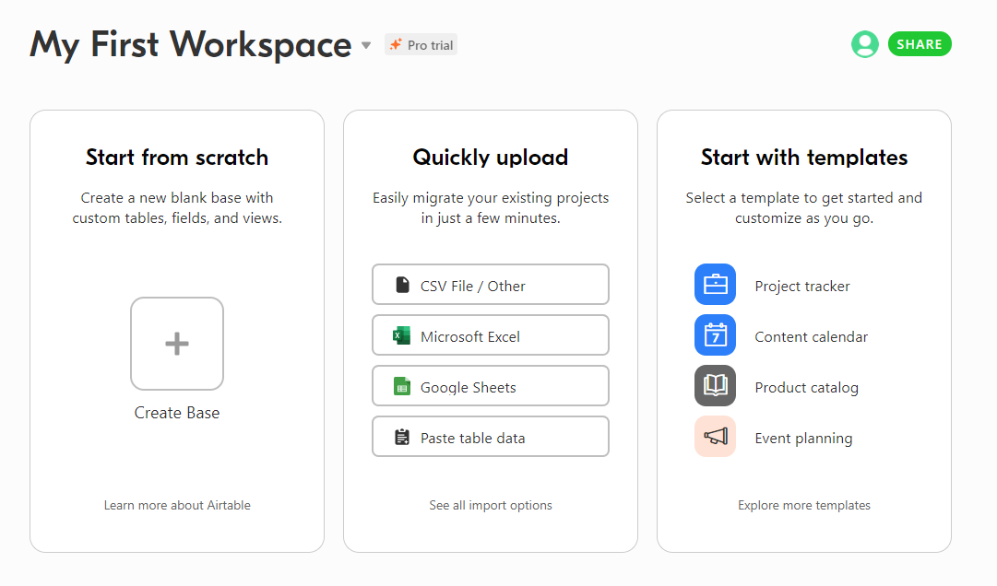Select the Product catalog template label

(x=806, y=388)
